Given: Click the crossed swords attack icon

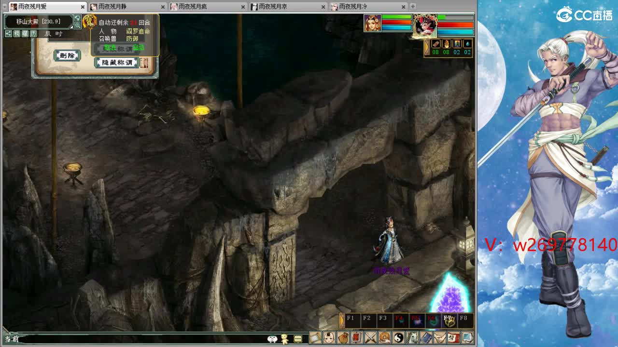Looking at the screenshot, I should (371, 338).
